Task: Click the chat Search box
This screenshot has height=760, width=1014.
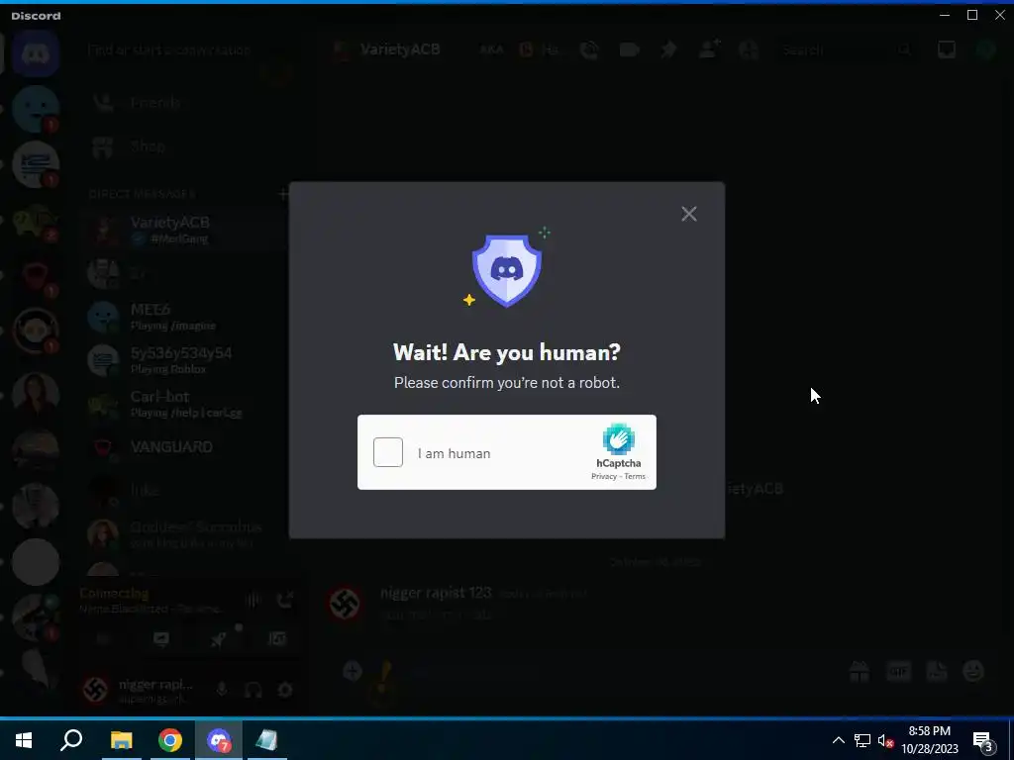Action: [x=844, y=49]
